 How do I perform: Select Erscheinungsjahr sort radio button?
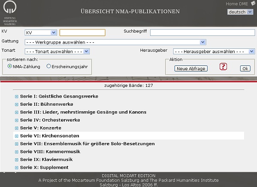[48, 66]
